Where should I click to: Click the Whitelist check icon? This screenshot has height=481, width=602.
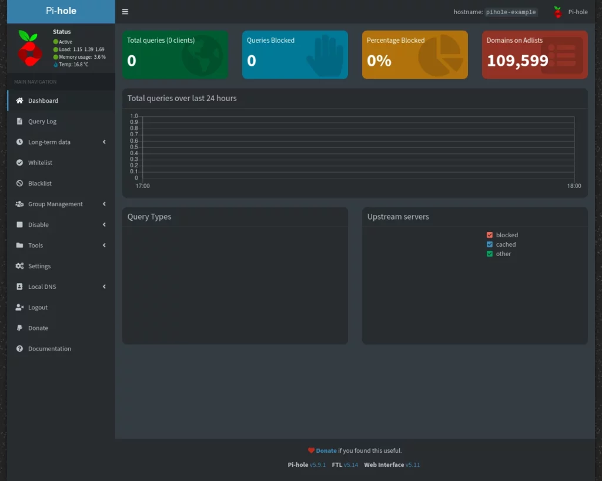pyautogui.click(x=19, y=162)
